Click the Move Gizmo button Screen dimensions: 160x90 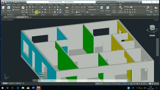pos(114,9)
